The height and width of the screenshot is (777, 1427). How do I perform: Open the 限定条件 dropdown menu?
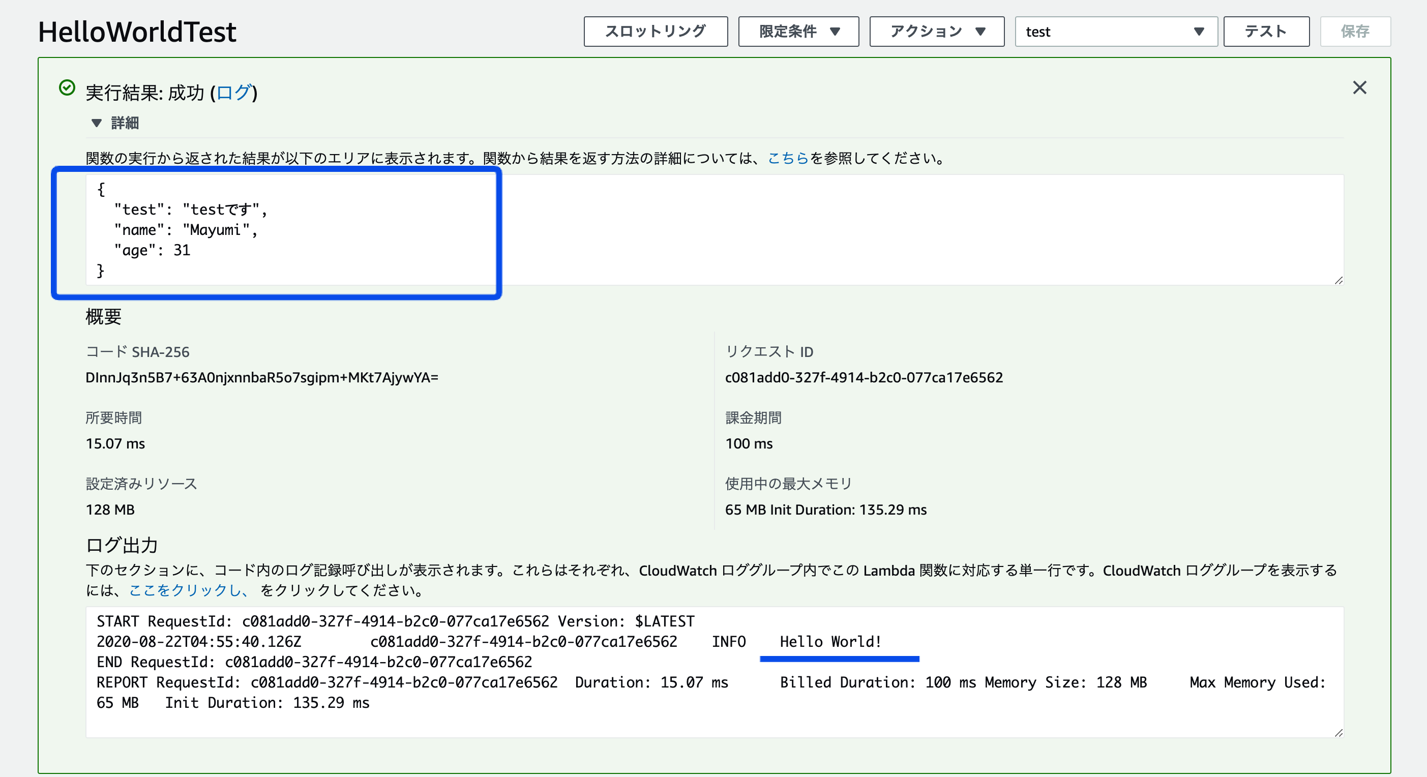(x=798, y=32)
